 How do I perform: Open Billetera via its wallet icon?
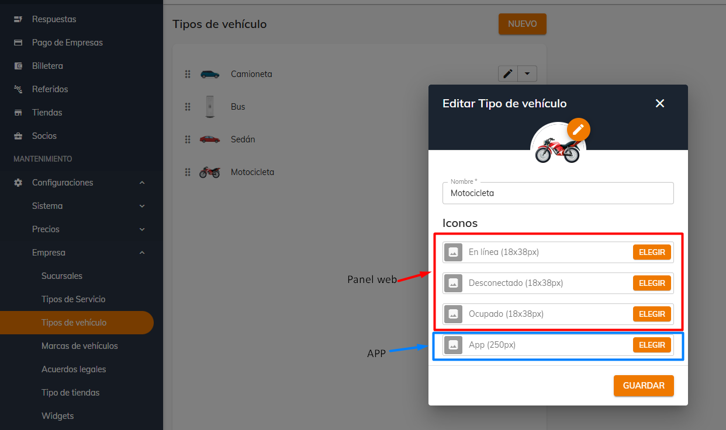[18, 66]
